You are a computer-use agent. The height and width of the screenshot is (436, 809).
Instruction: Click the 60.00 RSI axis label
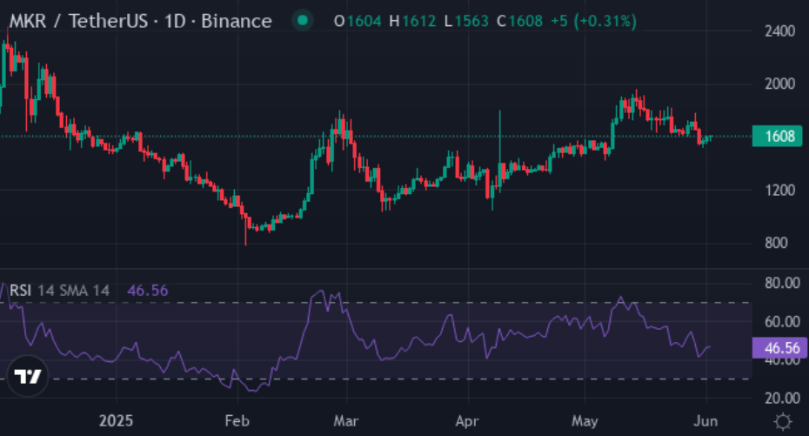(782, 321)
